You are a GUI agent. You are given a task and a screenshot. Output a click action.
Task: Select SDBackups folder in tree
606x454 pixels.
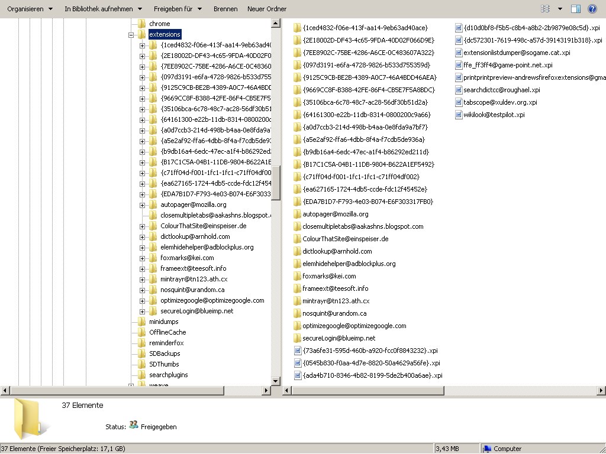coord(165,354)
